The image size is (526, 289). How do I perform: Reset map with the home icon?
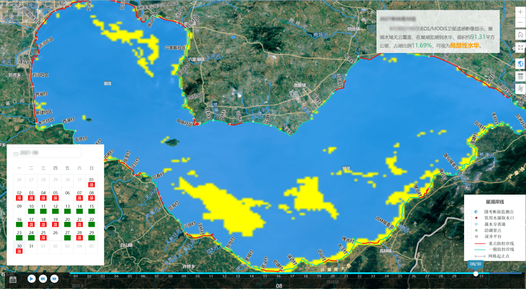pyautogui.click(x=520, y=35)
